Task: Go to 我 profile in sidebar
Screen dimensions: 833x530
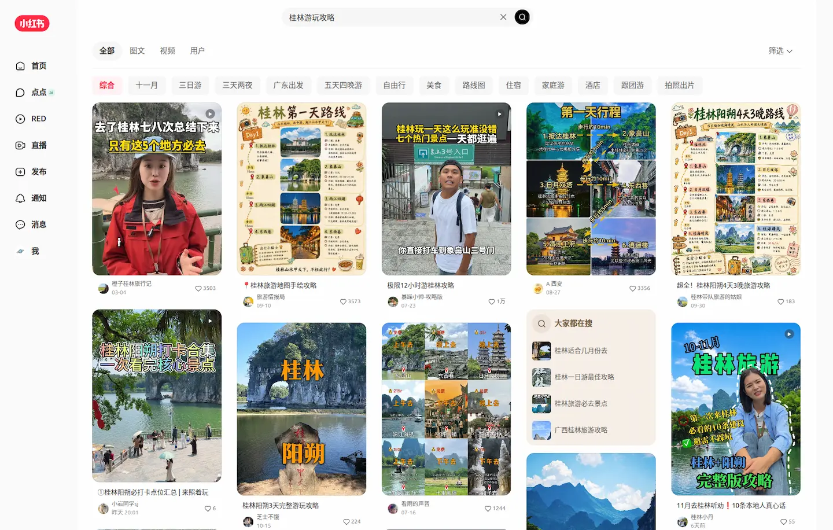Action: coord(28,251)
